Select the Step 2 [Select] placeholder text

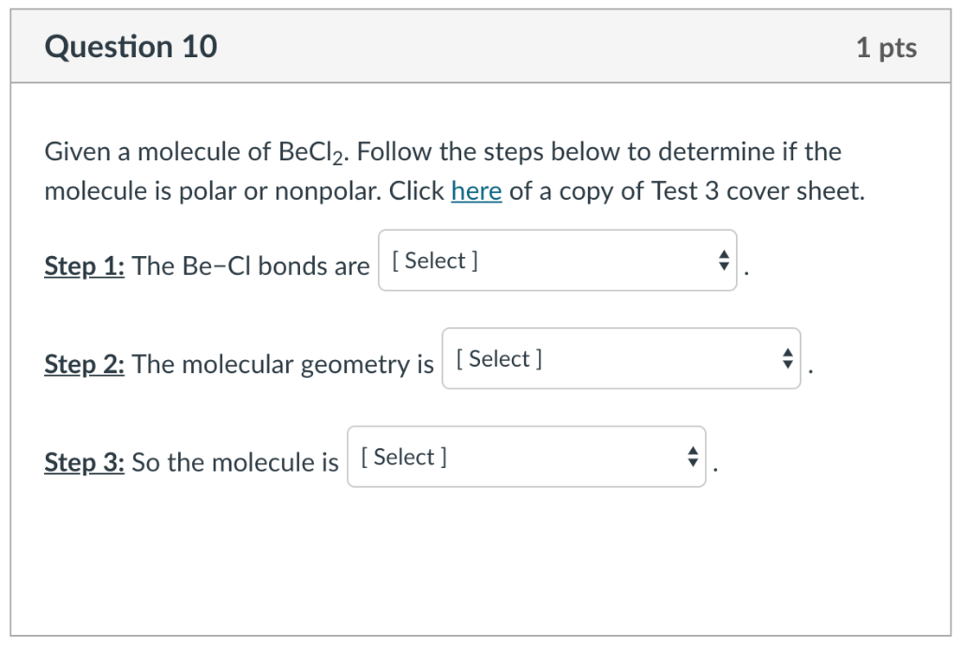497,357
